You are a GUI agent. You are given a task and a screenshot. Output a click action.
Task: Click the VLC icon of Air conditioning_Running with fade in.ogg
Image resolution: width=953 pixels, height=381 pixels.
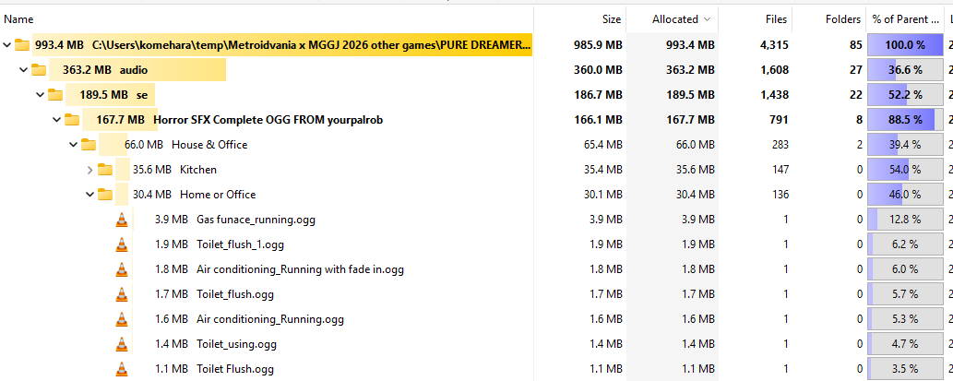122,269
